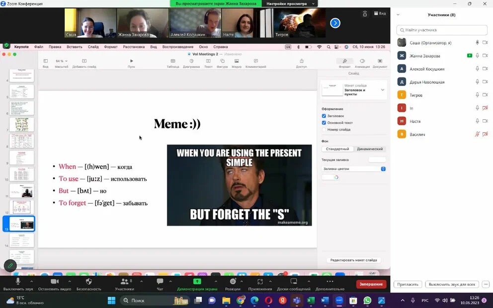493x308 pixels.
Task: Select Динамический background option
Action: click(x=370, y=149)
